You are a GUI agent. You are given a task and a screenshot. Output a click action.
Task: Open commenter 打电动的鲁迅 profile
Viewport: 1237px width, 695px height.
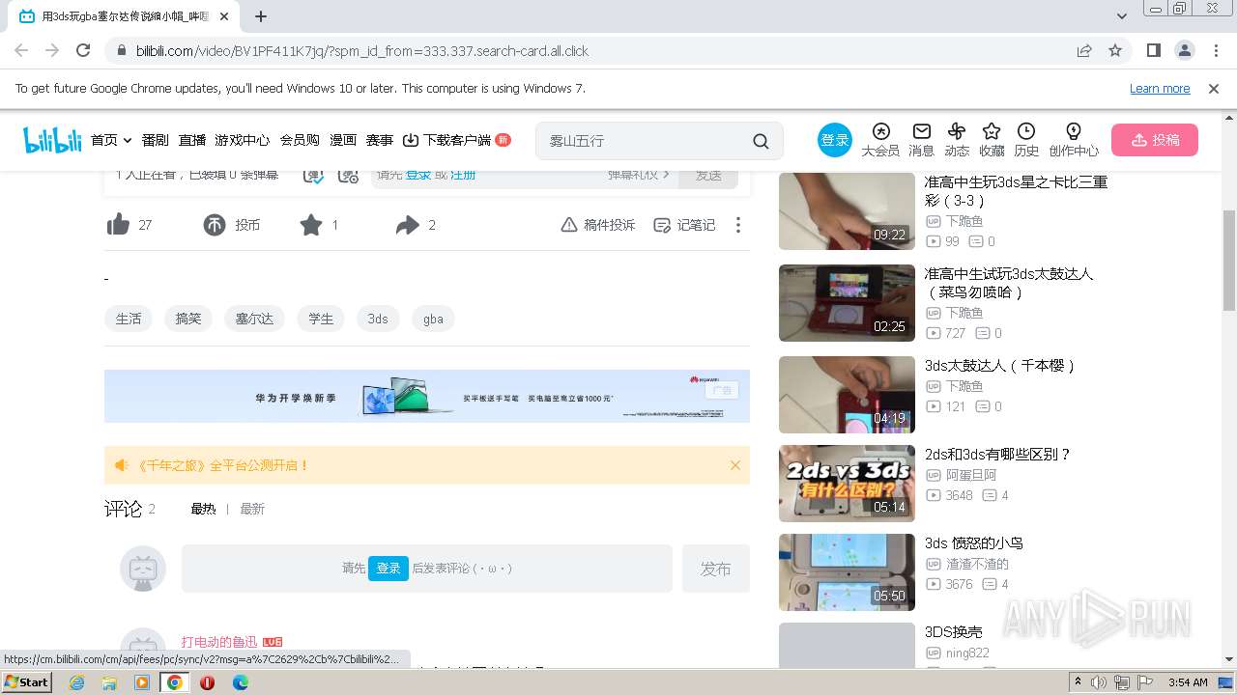click(219, 642)
